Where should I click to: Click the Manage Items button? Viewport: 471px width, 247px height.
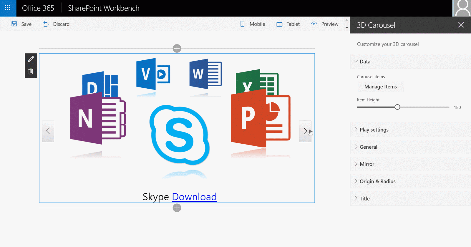[x=380, y=87]
